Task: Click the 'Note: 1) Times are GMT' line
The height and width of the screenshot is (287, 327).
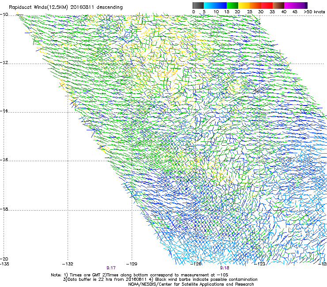Action: pos(140,275)
